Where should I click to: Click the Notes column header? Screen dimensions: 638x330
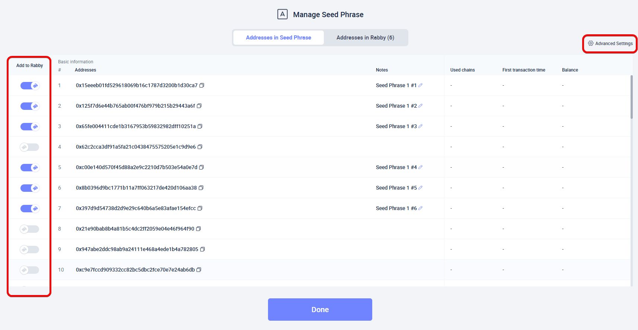click(x=382, y=70)
